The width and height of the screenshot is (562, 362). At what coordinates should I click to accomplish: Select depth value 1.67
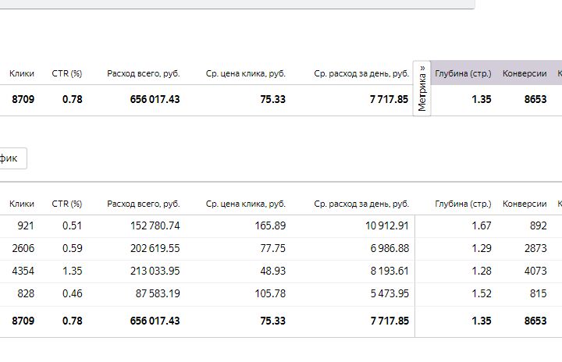click(482, 225)
